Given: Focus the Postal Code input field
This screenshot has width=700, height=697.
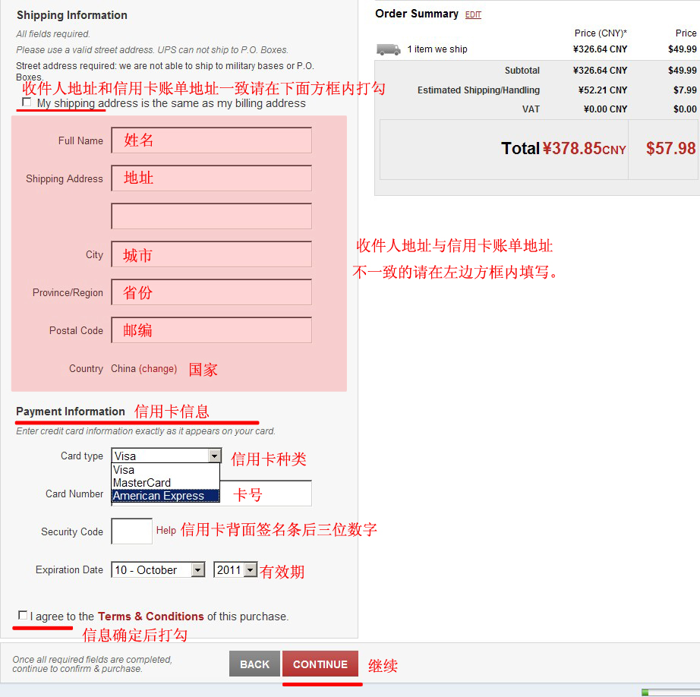Looking at the screenshot, I should click(211, 330).
